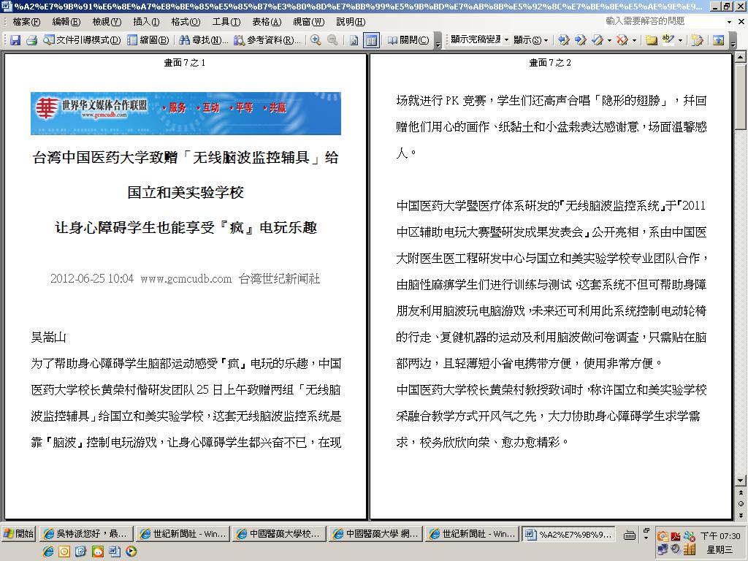Click the zoom out magnifier icon
This screenshot has height=561, width=748.
(x=332, y=40)
